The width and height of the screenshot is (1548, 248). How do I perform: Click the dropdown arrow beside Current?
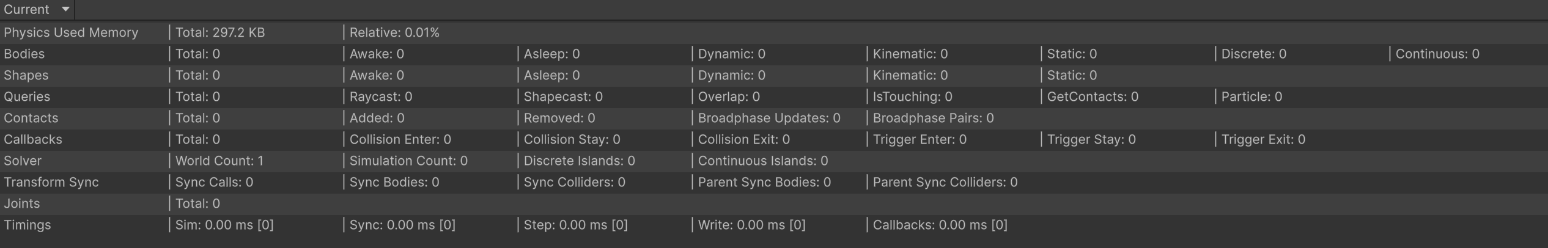point(65,10)
